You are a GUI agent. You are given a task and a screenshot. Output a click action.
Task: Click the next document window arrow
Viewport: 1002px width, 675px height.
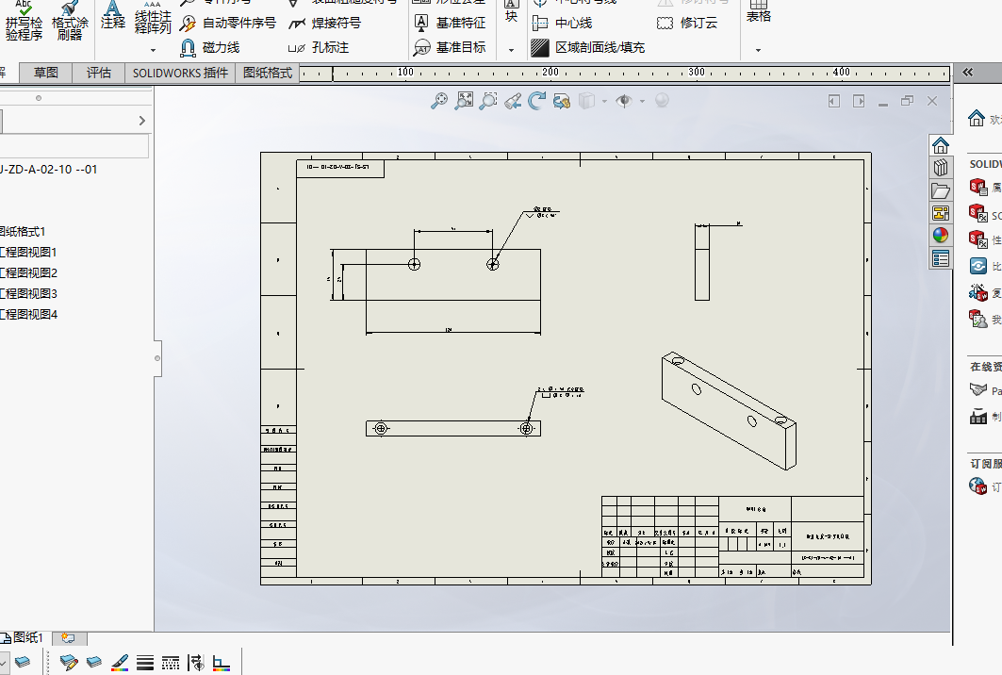click(x=859, y=101)
